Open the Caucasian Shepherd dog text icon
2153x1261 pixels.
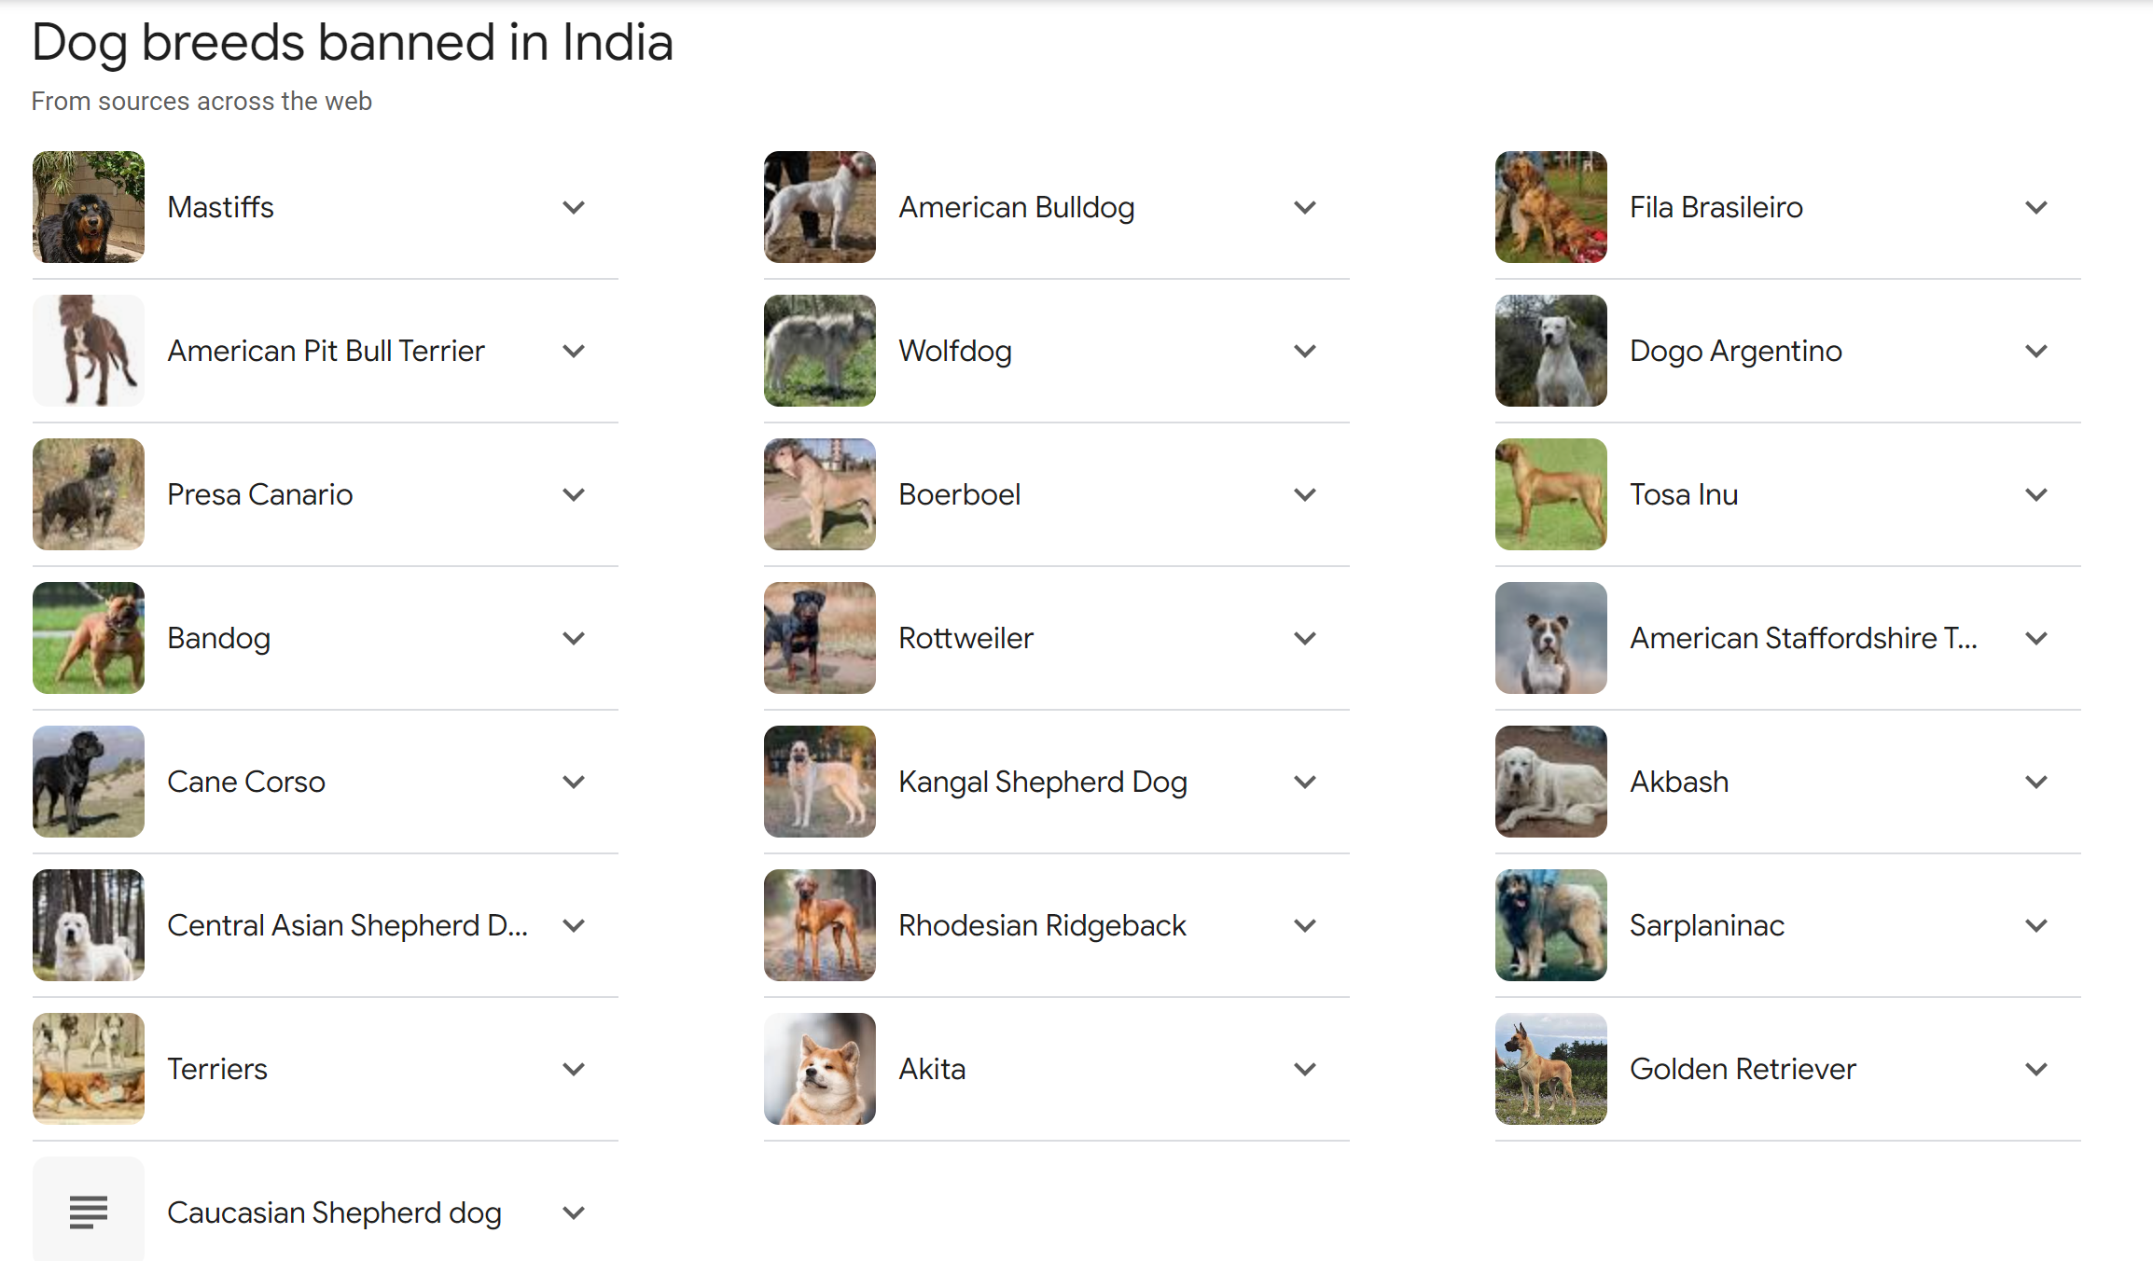click(89, 1212)
